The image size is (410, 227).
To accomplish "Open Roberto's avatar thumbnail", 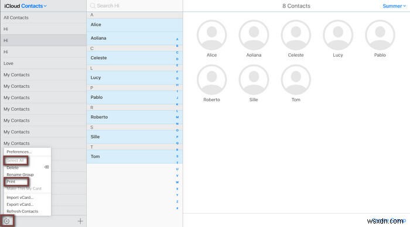I will pyautogui.click(x=212, y=80).
